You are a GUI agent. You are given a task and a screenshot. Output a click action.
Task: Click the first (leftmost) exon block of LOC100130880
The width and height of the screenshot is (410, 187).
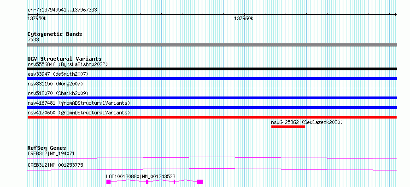109,182
